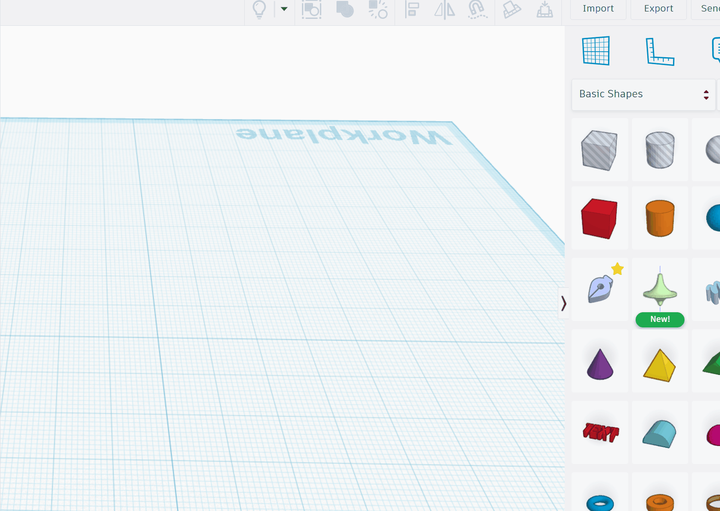Select the Mirror tool icon
Viewport: 720px width, 511px height.
pyautogui.click(x=445, y=10)
